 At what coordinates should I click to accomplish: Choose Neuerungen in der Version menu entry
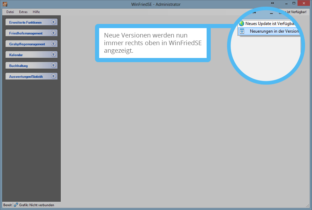[274, 31]
